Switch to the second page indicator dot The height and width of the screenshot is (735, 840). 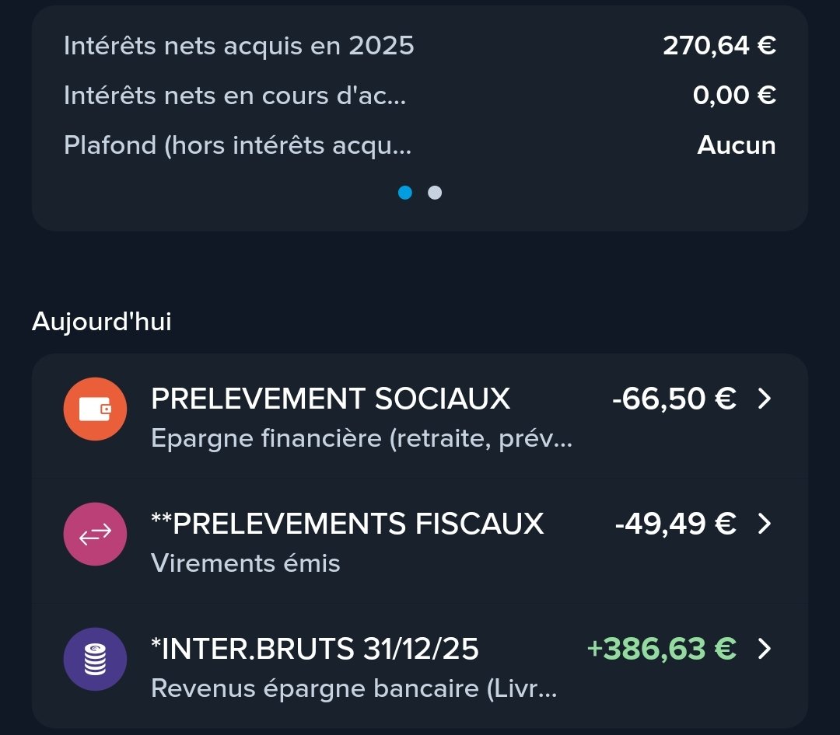(435, 193)
